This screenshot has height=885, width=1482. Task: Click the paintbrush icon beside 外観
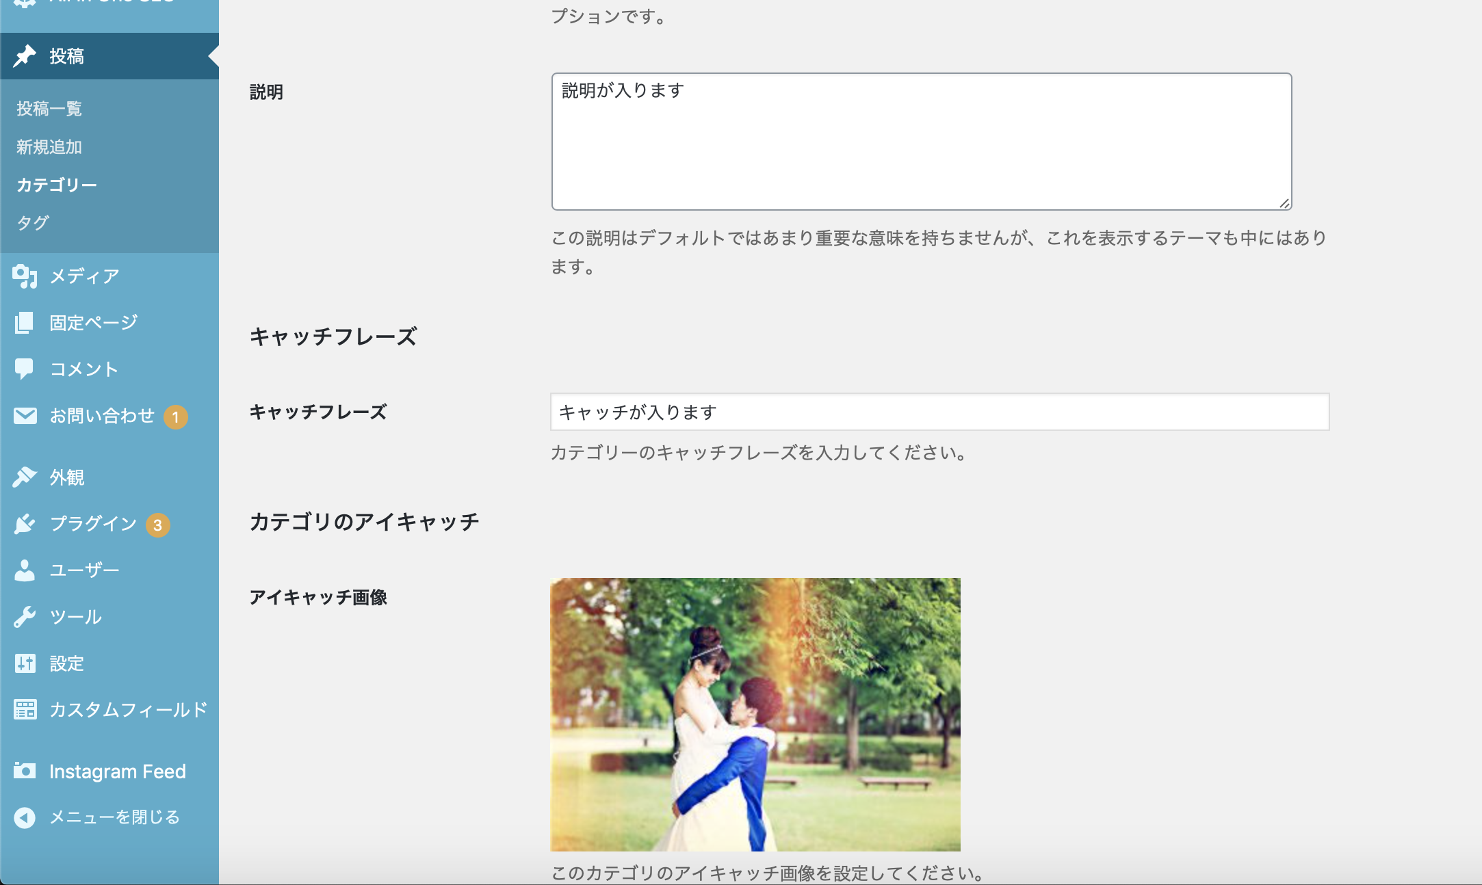pos(25,477)
